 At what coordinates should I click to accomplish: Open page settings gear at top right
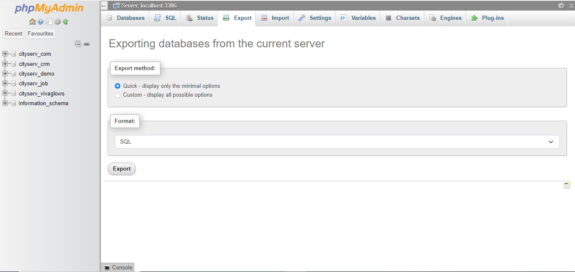pos(561,5)
